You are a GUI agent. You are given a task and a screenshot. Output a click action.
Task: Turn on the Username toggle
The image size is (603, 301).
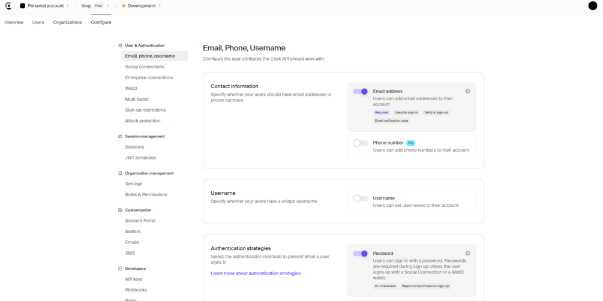[x=361, y=198]
